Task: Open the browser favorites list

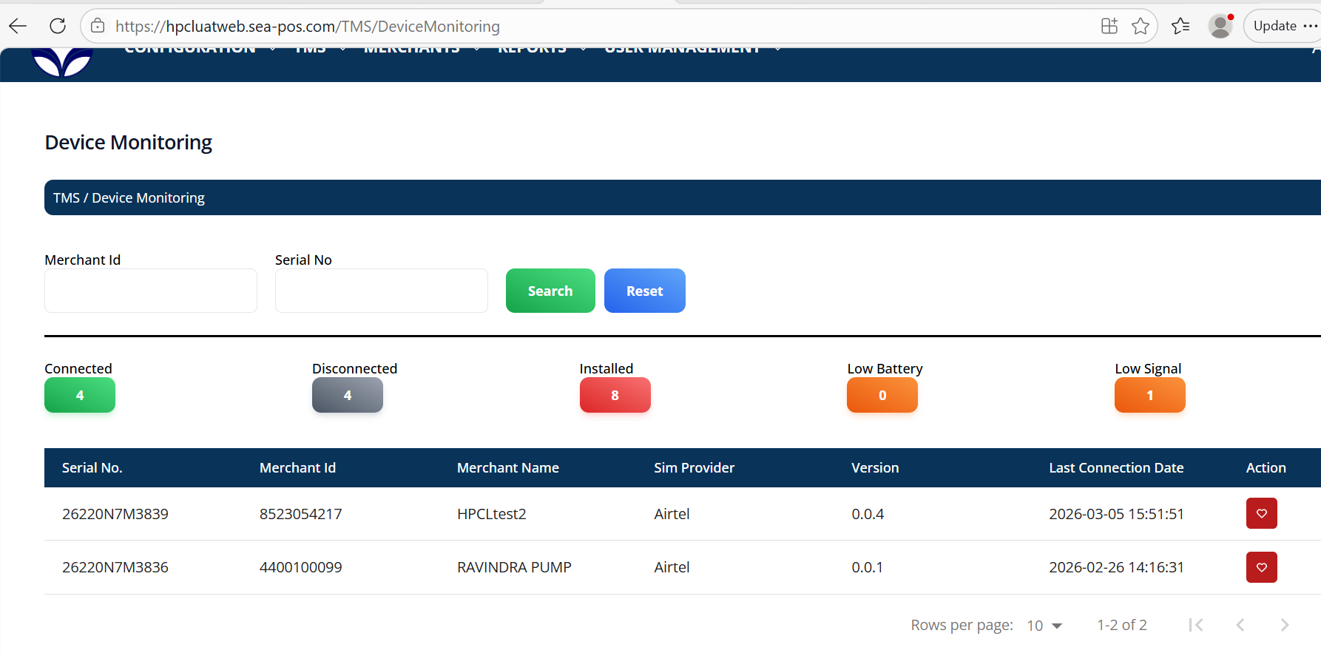Action: point(1180,26)
